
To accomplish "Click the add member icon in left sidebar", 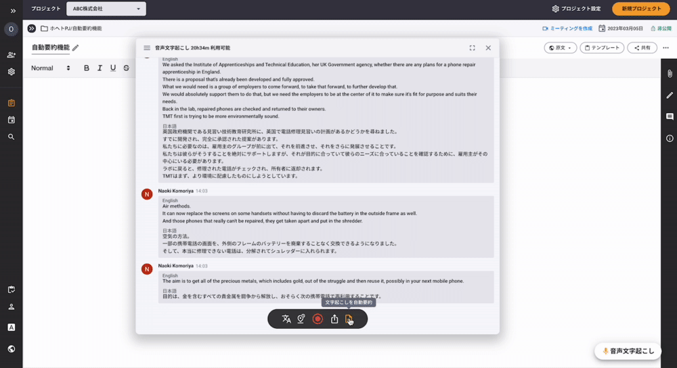I will 11,55.
